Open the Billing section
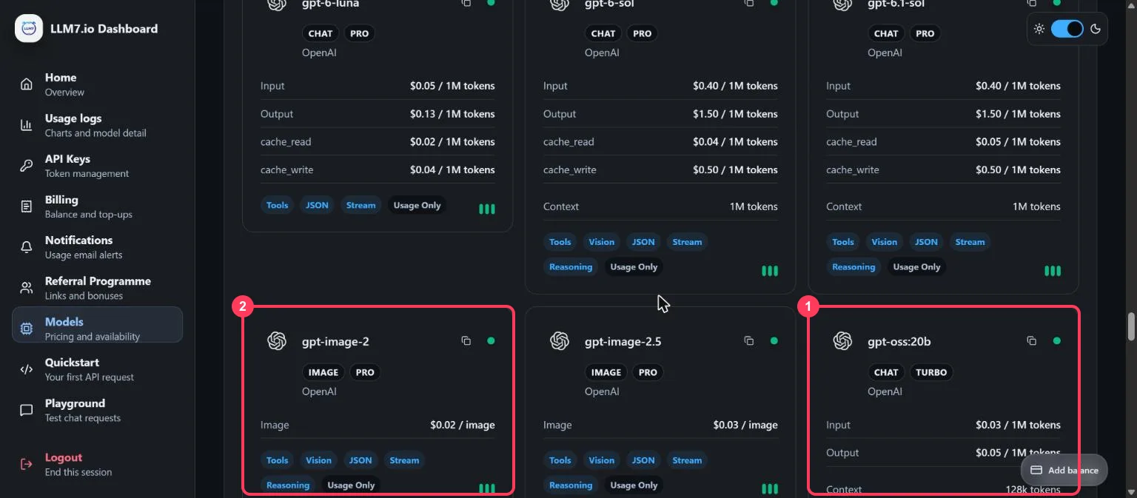The height and width of the screenshot is (498, 1137). [97, 206]
